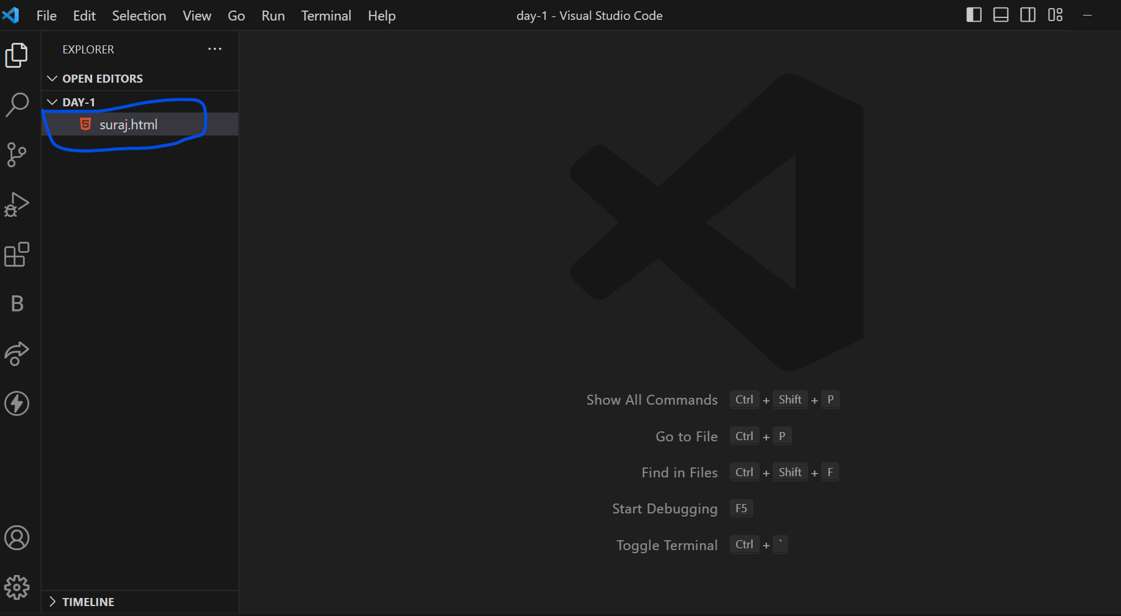Open the Search view in the Activity Bar

(x=17, y=104)
